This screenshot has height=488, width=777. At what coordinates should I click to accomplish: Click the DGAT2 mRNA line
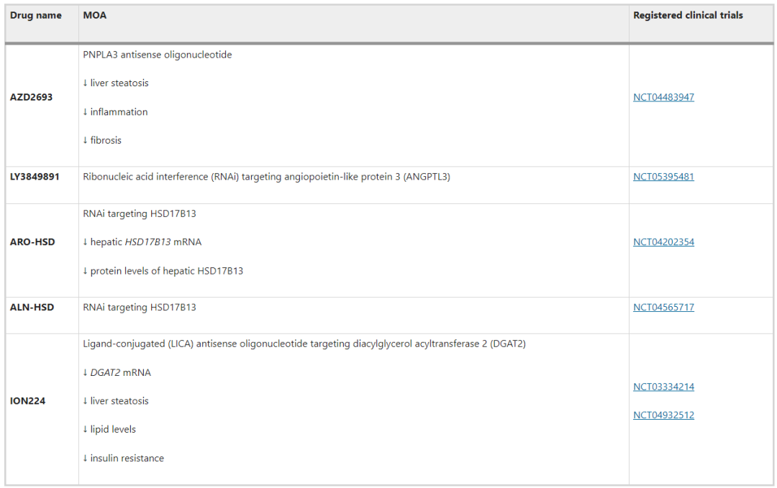(117, 373)
